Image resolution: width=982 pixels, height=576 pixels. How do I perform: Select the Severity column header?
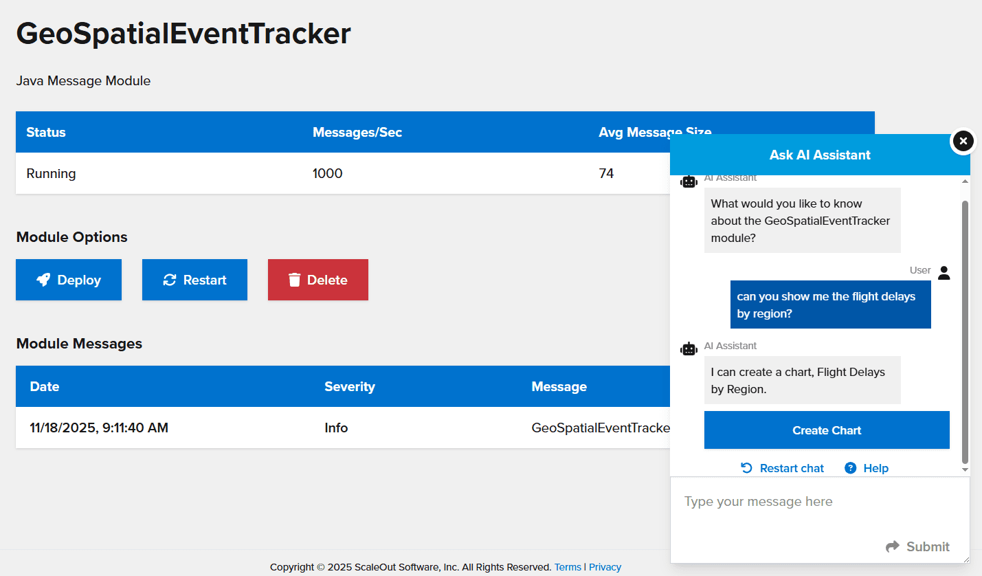tap(350, 386)
